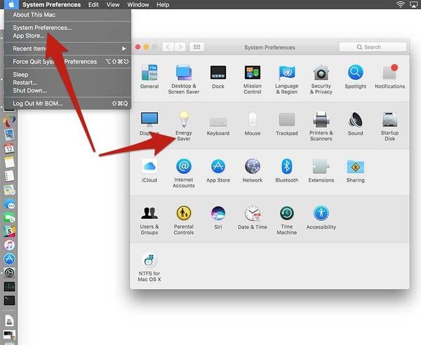Open the Siri preference pane

click(218, 217)
